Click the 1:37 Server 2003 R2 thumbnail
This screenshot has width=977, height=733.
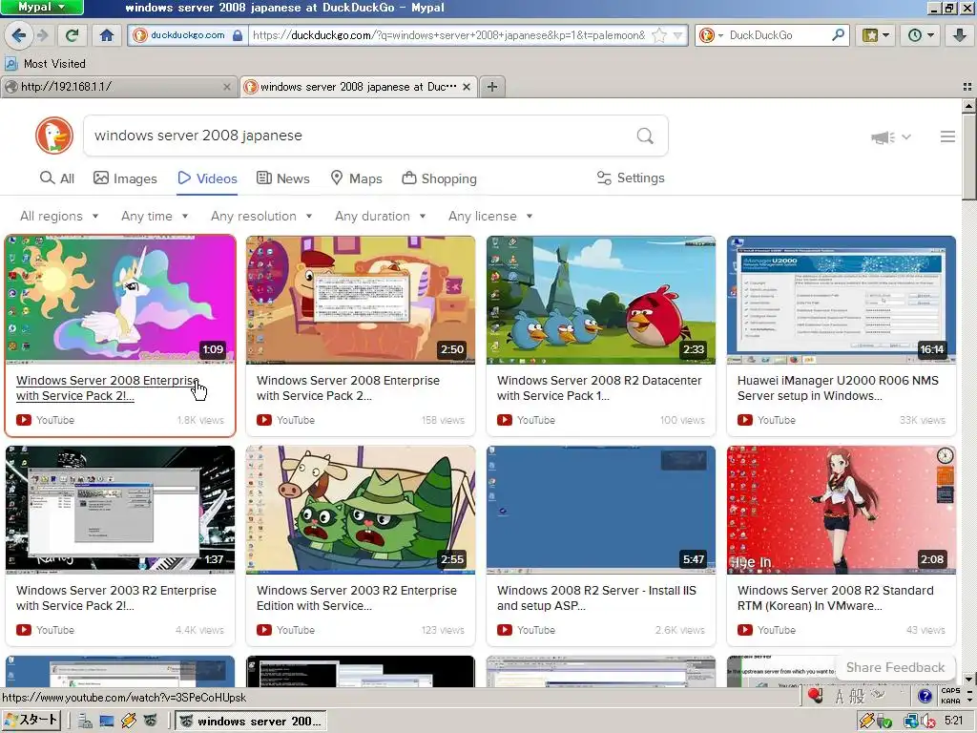(x=120, y=510)
